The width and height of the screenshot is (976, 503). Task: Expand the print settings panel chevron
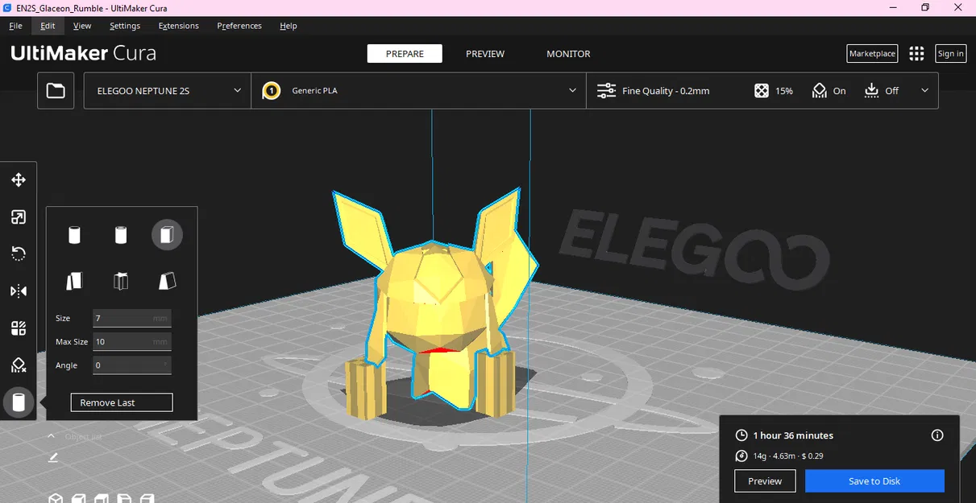coord(924,90)
